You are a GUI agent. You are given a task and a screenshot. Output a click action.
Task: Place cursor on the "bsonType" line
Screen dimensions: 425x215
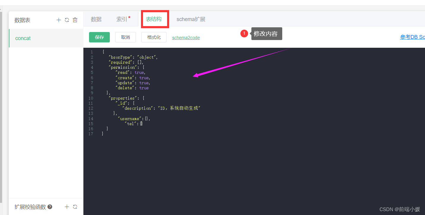coord(133,57)
